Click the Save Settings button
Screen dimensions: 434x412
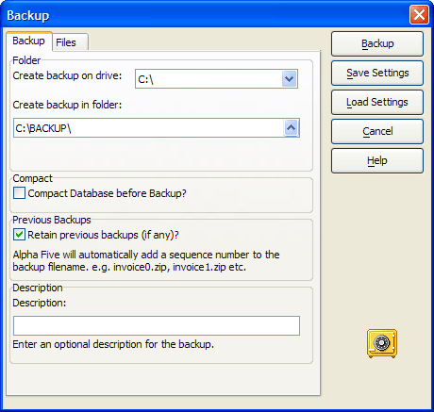pos(377,73)
